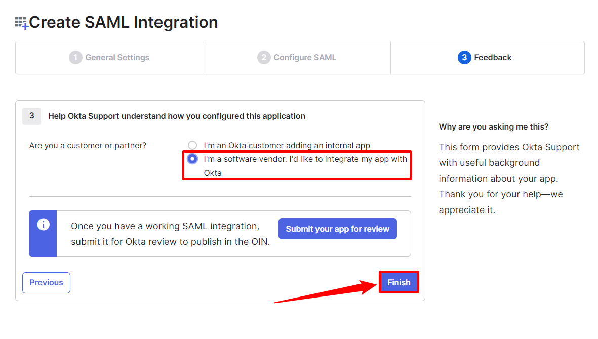Click the "Are you a customer or partner?" label

click(x=88, y=146)
